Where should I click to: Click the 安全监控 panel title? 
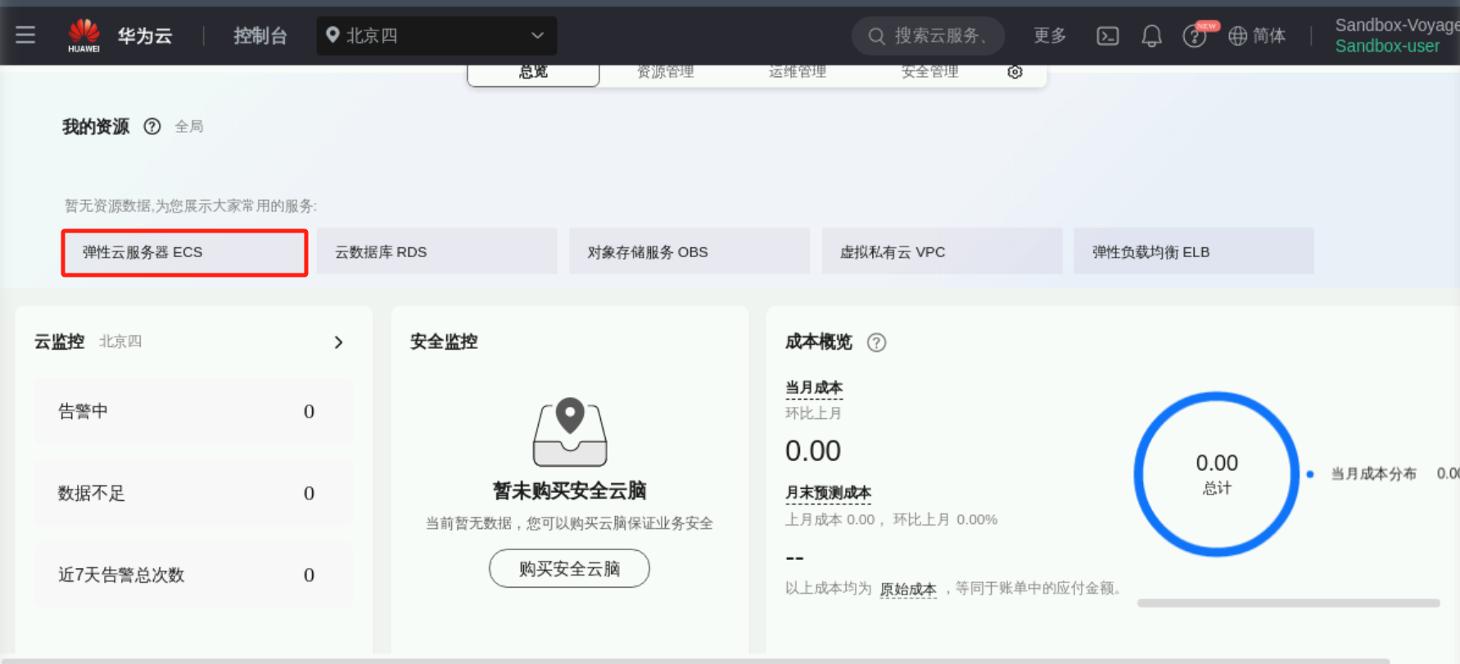[x=444, y=341]
